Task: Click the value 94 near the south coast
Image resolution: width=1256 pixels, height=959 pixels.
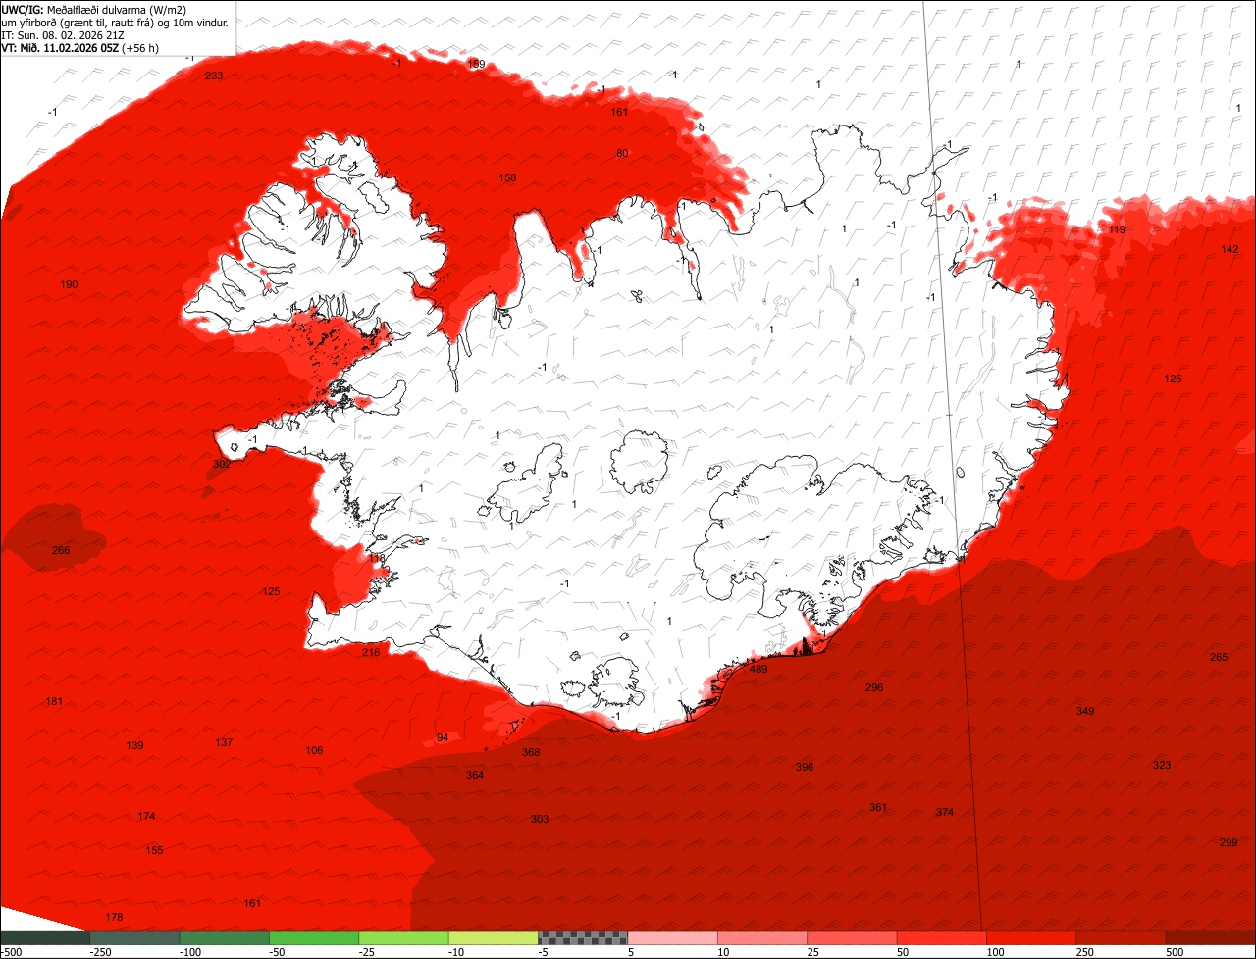Action: (443, 737)
